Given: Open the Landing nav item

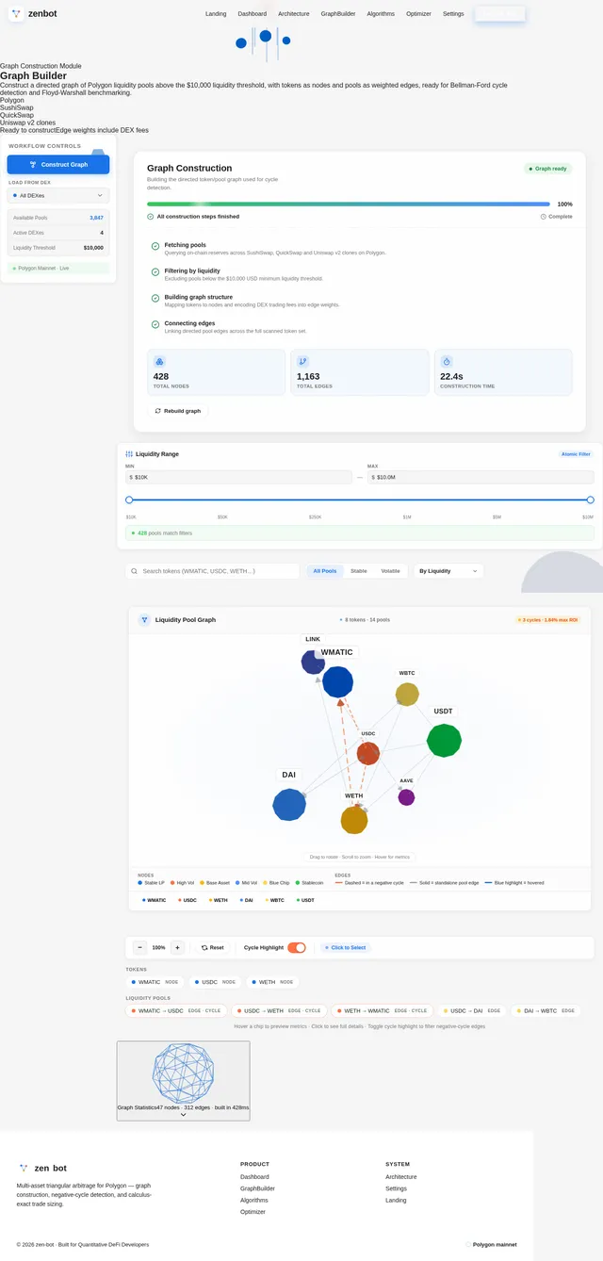Looking at the screenshot, I should 216,14.
